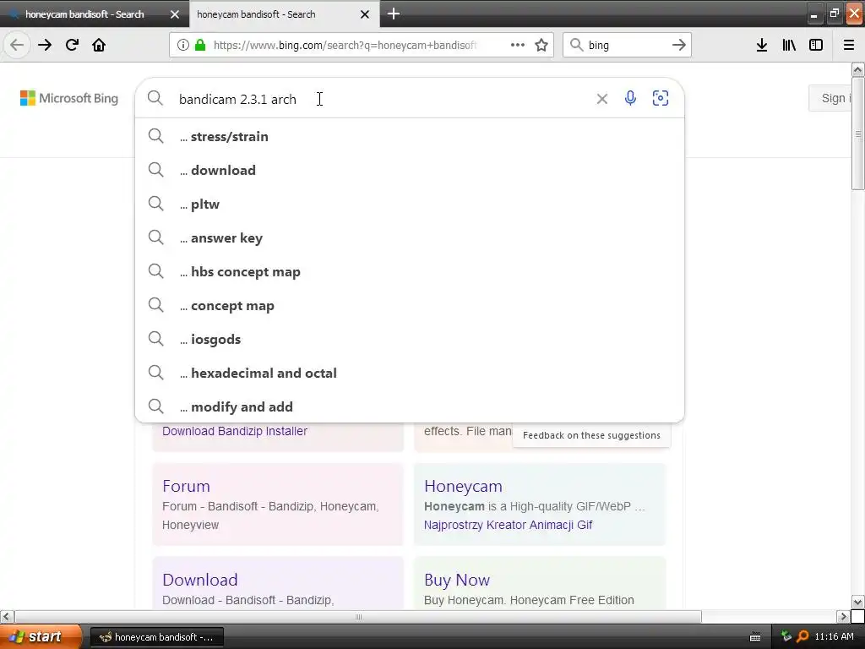This screenshot has height=649, width=865.
Task: Choose the iosgods suggestion
Action: point(410,340)
